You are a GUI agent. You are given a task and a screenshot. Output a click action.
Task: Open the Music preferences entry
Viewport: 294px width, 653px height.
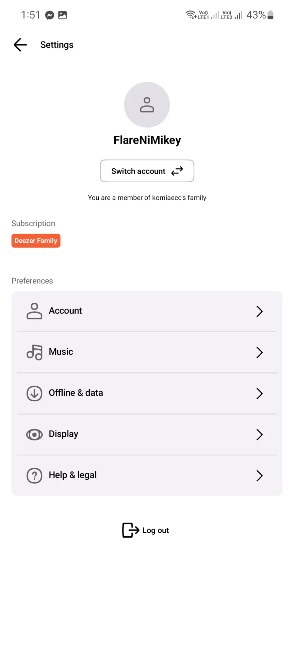(147, 352)
